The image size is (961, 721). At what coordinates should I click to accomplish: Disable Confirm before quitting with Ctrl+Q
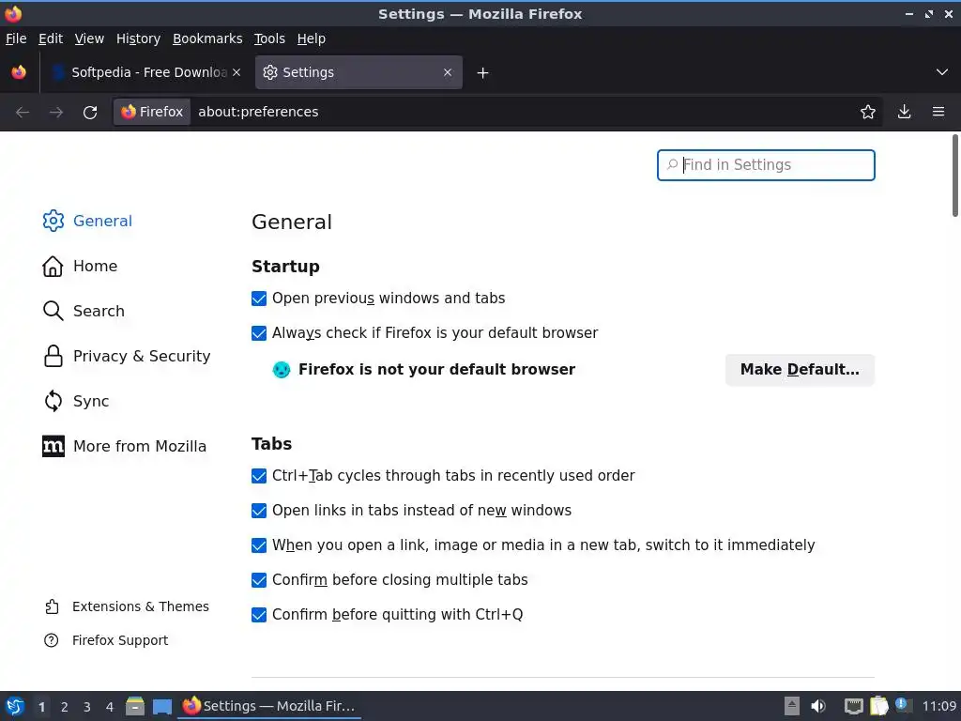click(259, 614)
